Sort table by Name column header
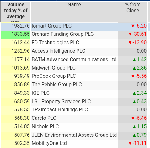The image size is (150, 148). [x=74, y=12]
